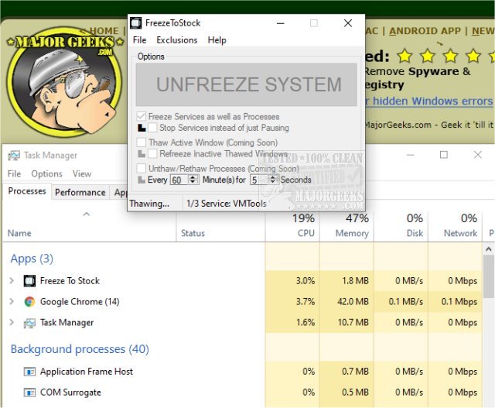Viewport: 495px width, 408px height.
Task: Enable Stop Services instead of just Pausing
Action: [x=152, y=128]
